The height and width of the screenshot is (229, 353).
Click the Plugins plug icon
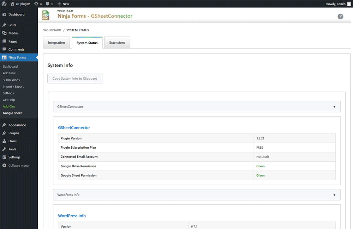(4, 133)
